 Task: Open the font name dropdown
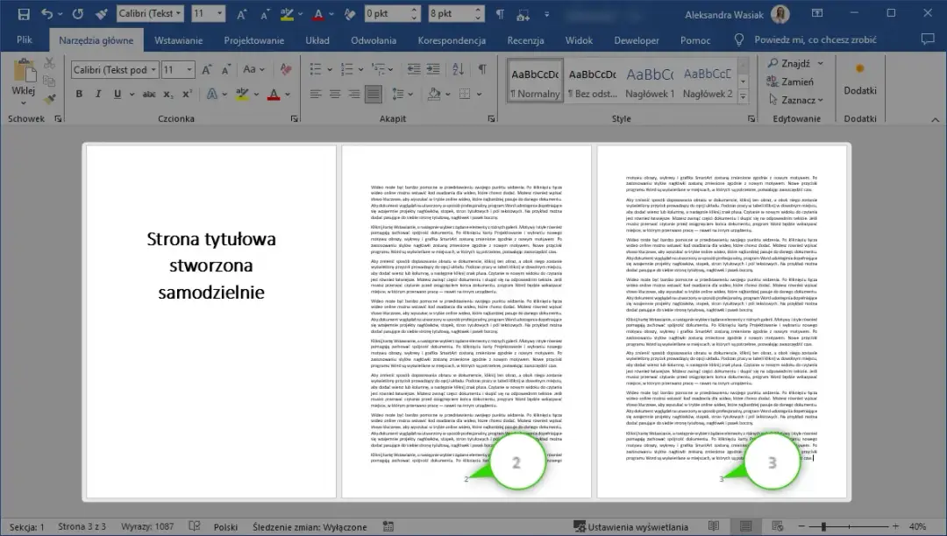[153, 68]
